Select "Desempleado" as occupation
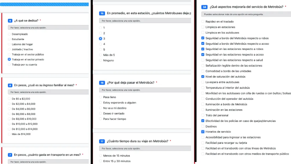This screenshot has width=291, height=164. point(9,34)
